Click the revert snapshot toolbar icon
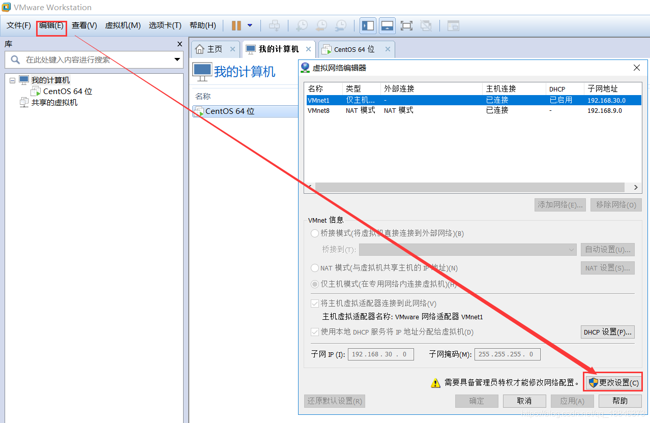 [x=321, y=25]
